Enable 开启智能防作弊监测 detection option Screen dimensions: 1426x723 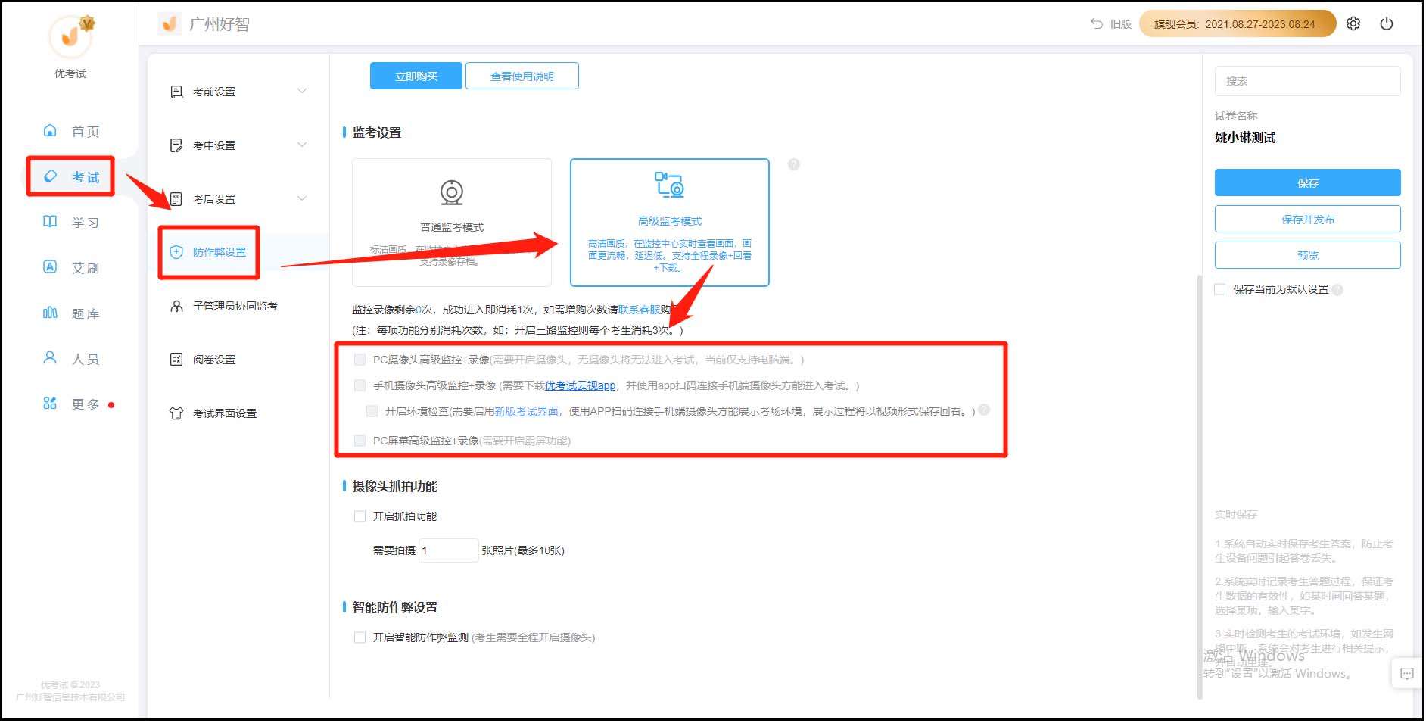click(360, 637)
